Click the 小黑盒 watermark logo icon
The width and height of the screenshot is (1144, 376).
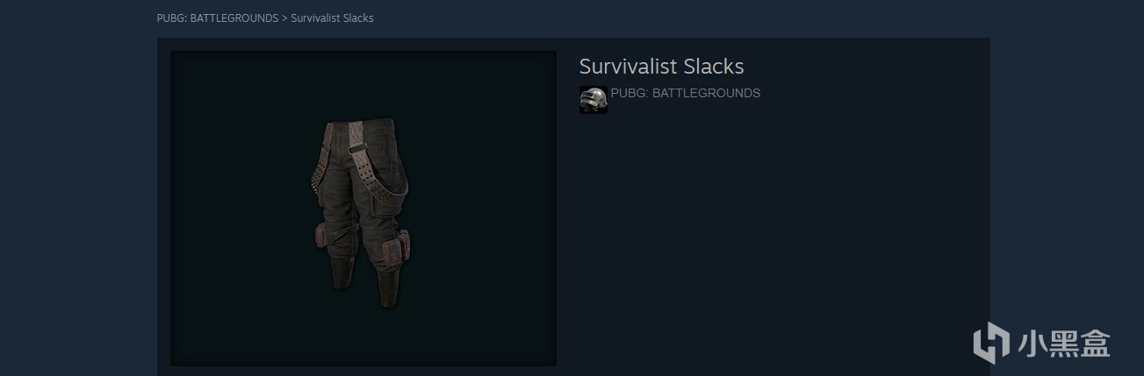point(991,342)
